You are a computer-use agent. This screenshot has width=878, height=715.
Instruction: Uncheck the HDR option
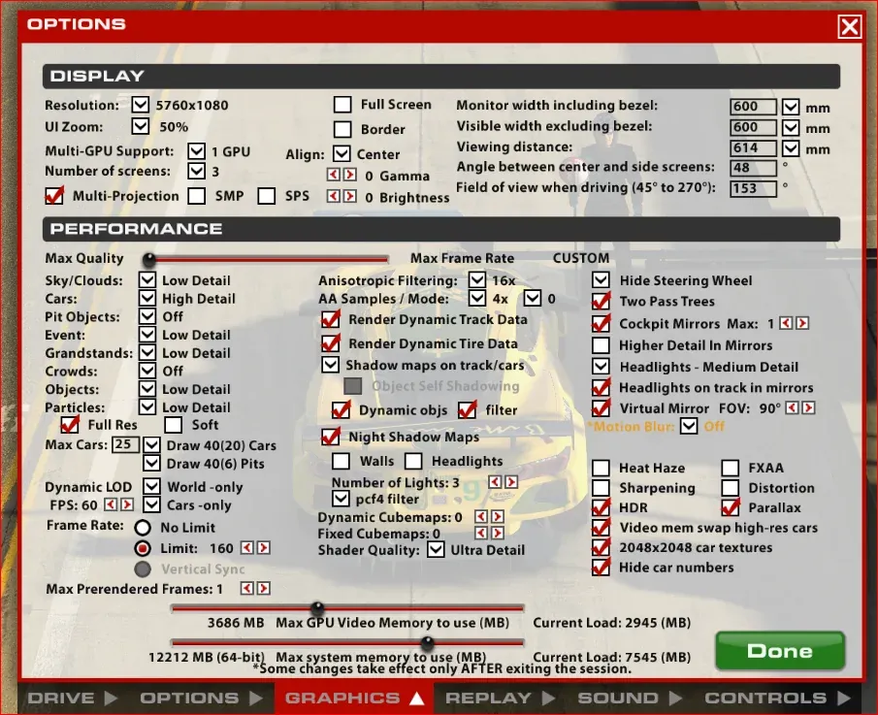[601, 507]
